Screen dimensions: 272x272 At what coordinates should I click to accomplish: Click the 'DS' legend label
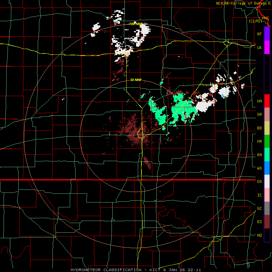point(259,182)
